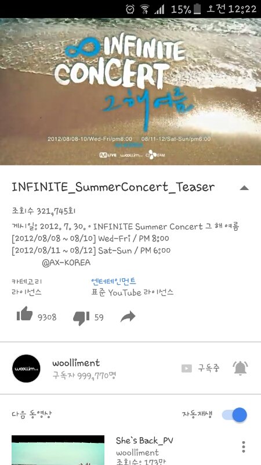Toggle the 구독중 subscribed button
261x465 pixels.
coord(201,369)
